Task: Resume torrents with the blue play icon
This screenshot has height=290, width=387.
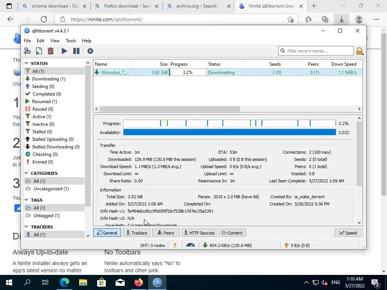Action: pyautogui.click(x=64, y=51)
